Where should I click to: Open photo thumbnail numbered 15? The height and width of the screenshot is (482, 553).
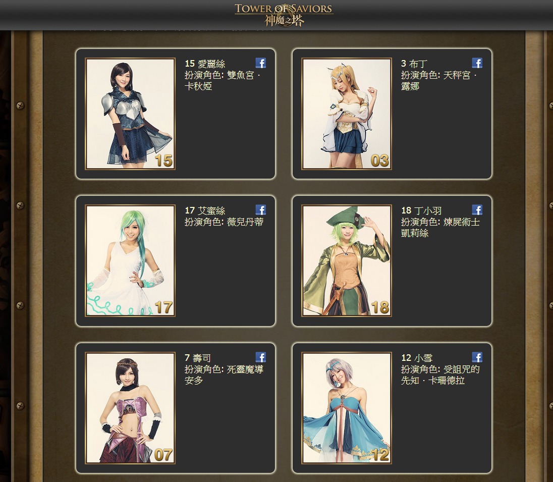pos(130,114)
